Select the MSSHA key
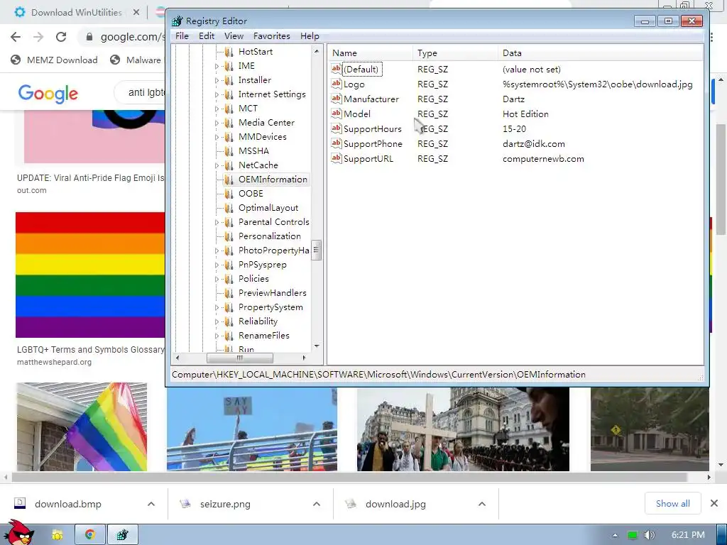This screenshot has height=545, width=727. click(x=253, y=150)
